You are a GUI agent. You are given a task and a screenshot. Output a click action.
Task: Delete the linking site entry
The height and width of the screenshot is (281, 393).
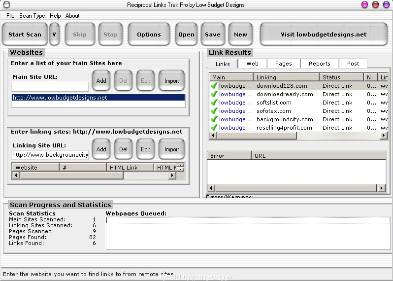pos(123,149)
